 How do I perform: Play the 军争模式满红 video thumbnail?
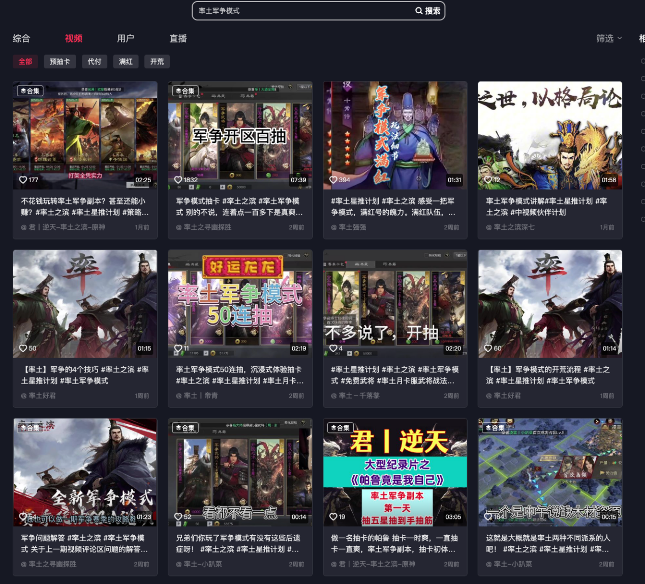[395, 135]
